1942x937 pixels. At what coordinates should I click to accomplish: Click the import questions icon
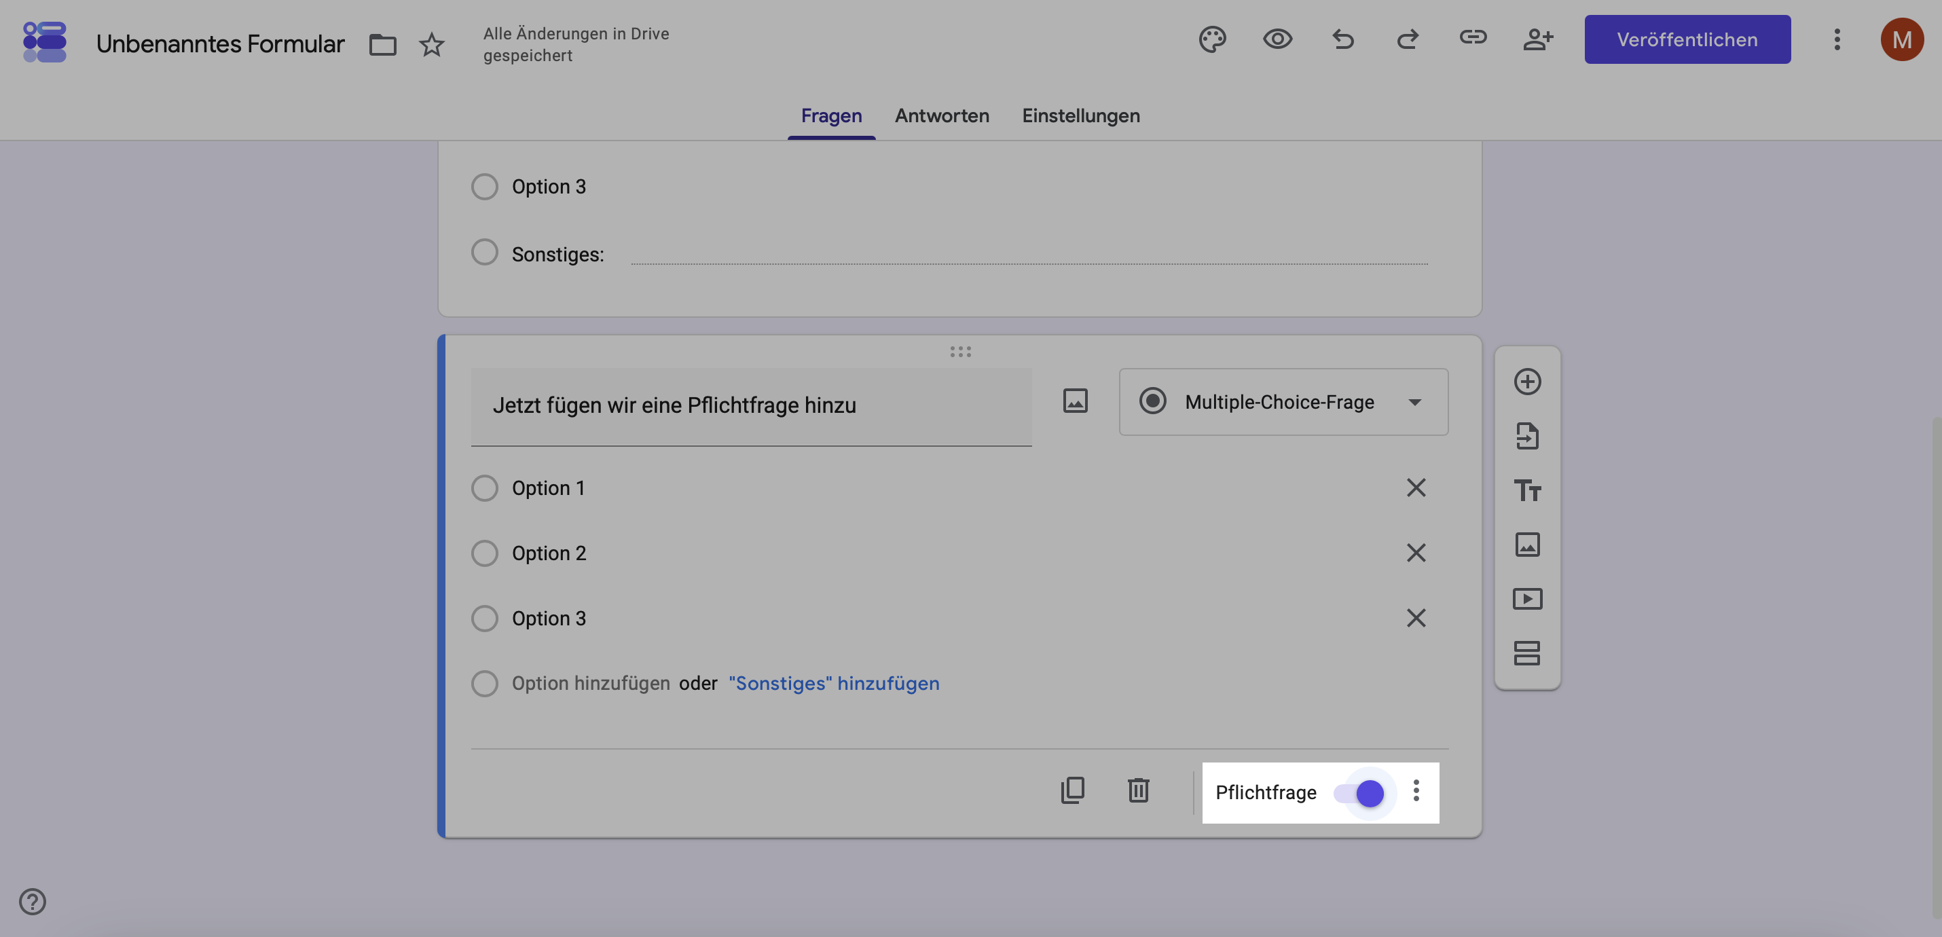tap(1527, 436)
